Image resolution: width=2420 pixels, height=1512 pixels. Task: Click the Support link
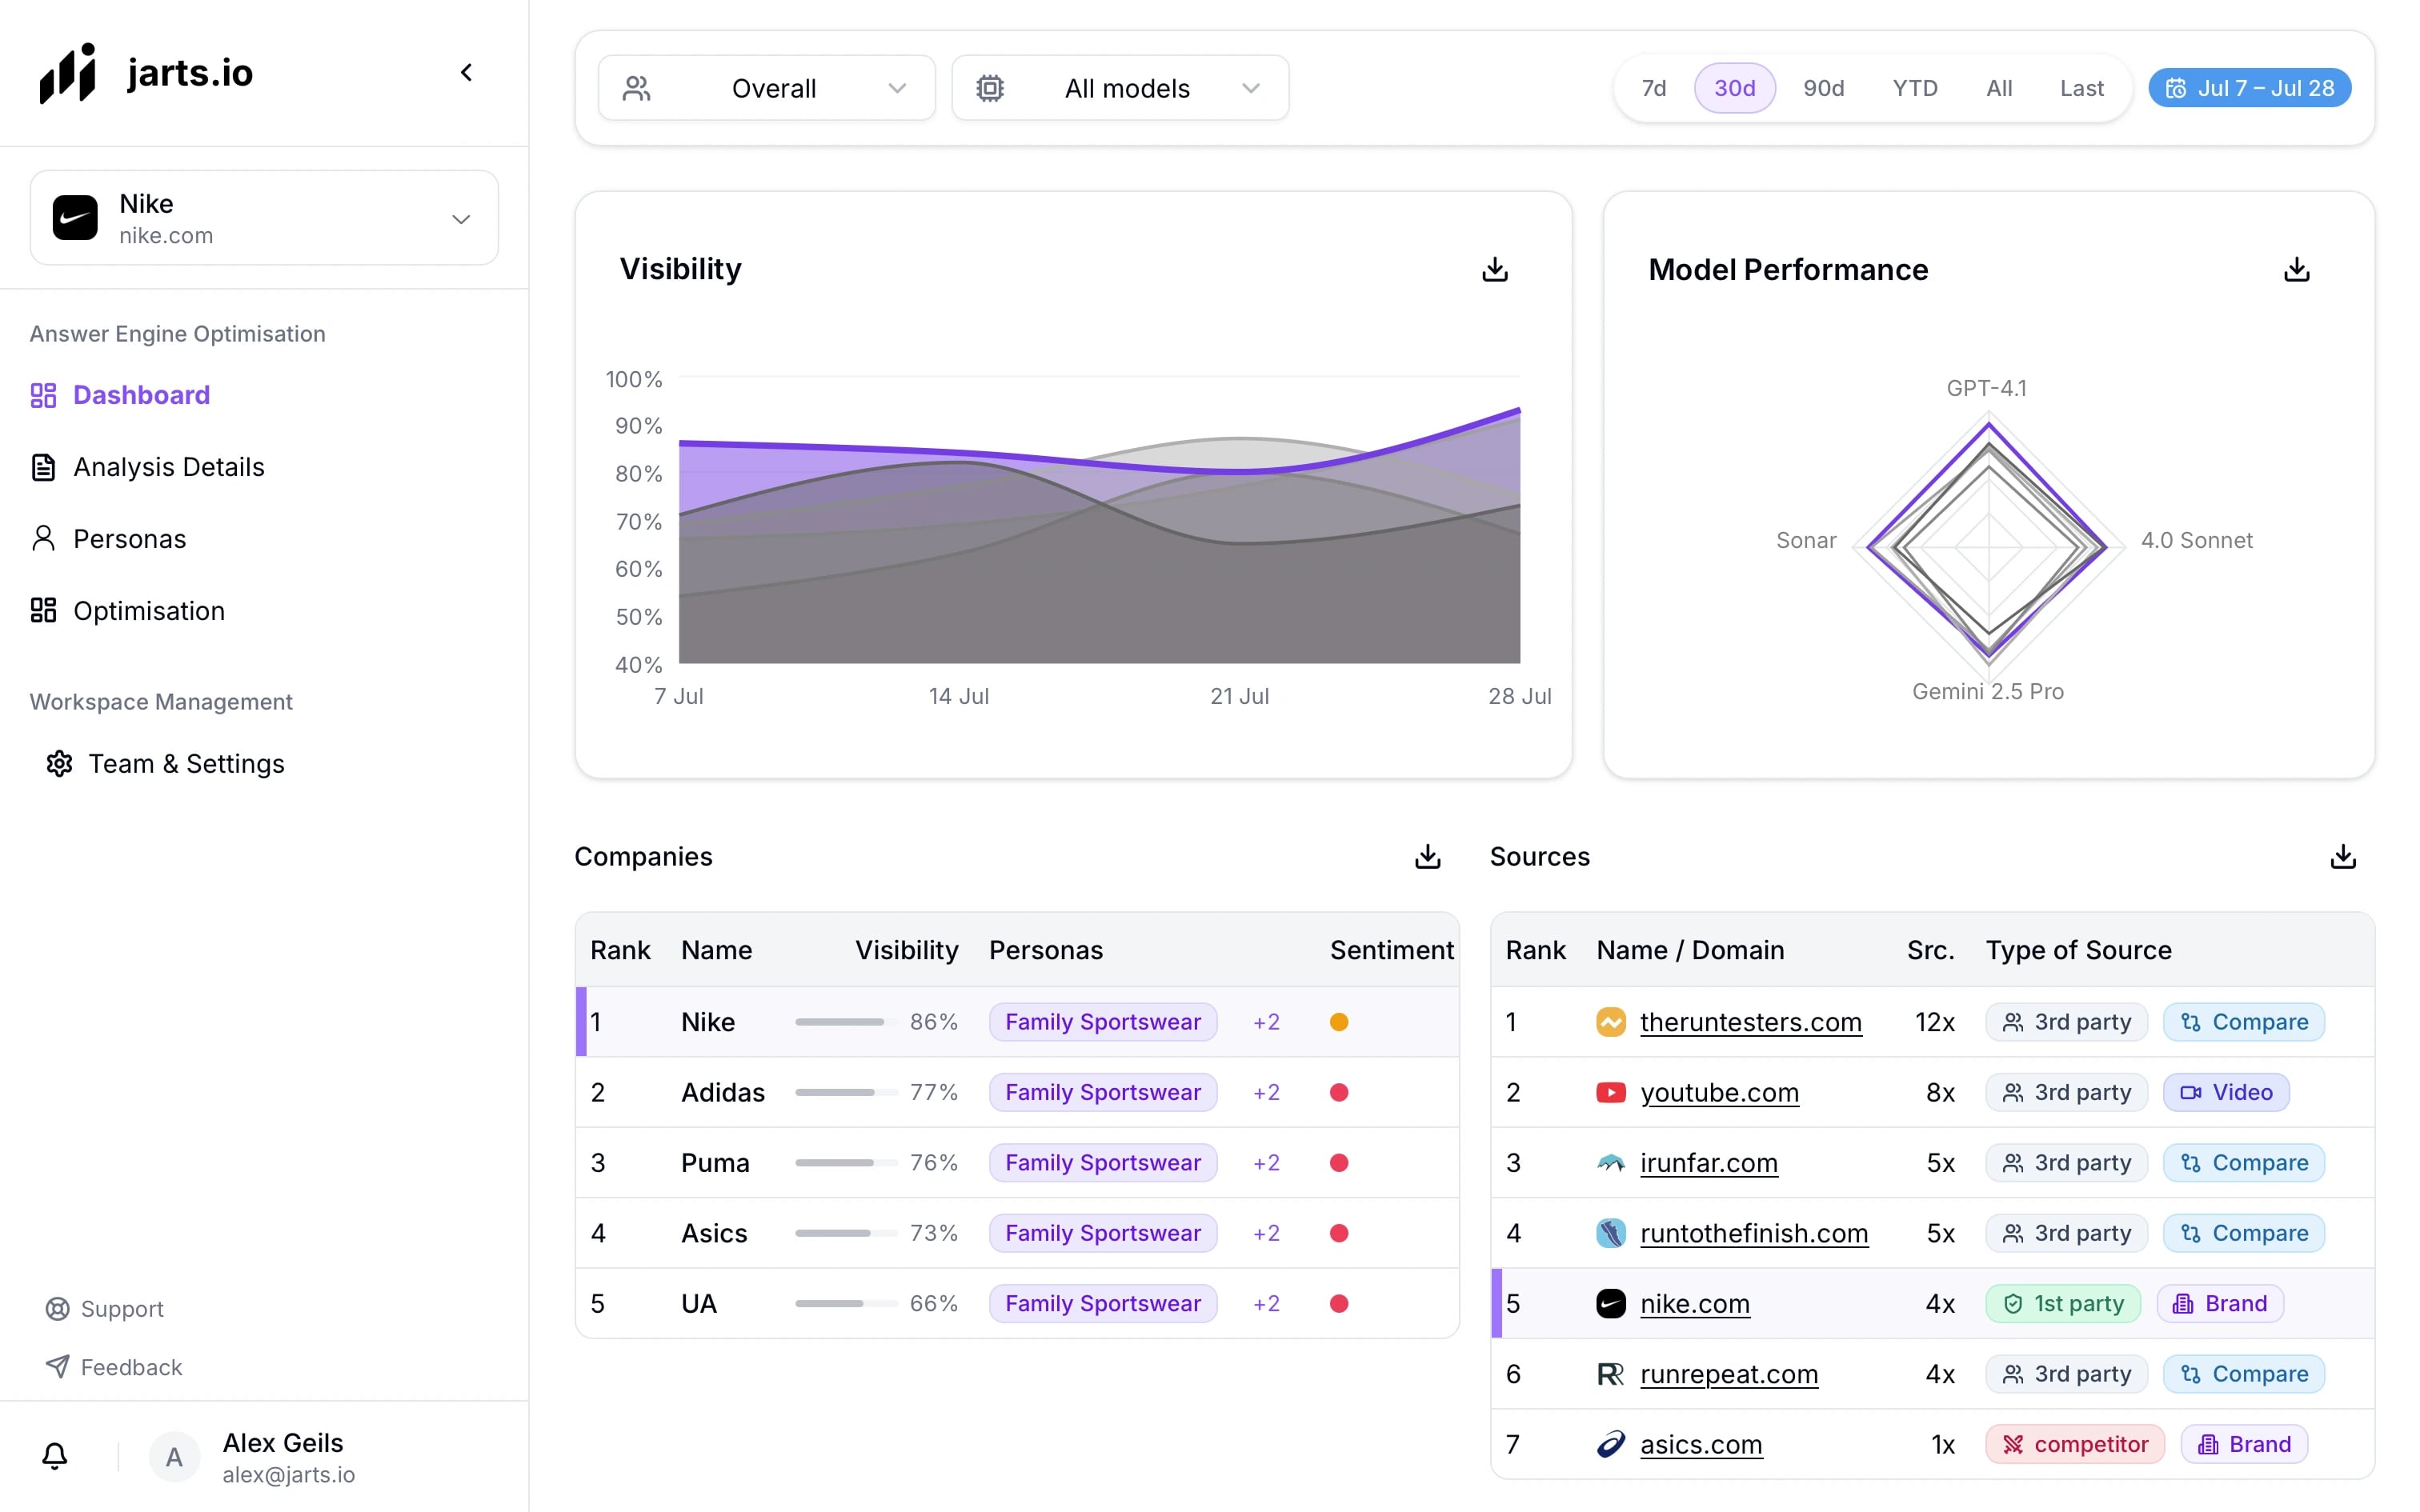coord(105,1308)
